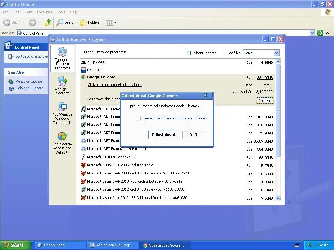Viewport: 334px width, 250px height.
Task: Expand the Views dropdown arrow
Action: pos(115,23)
